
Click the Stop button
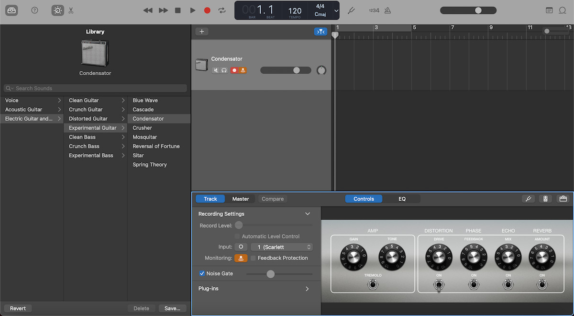(x=178, y=10)
